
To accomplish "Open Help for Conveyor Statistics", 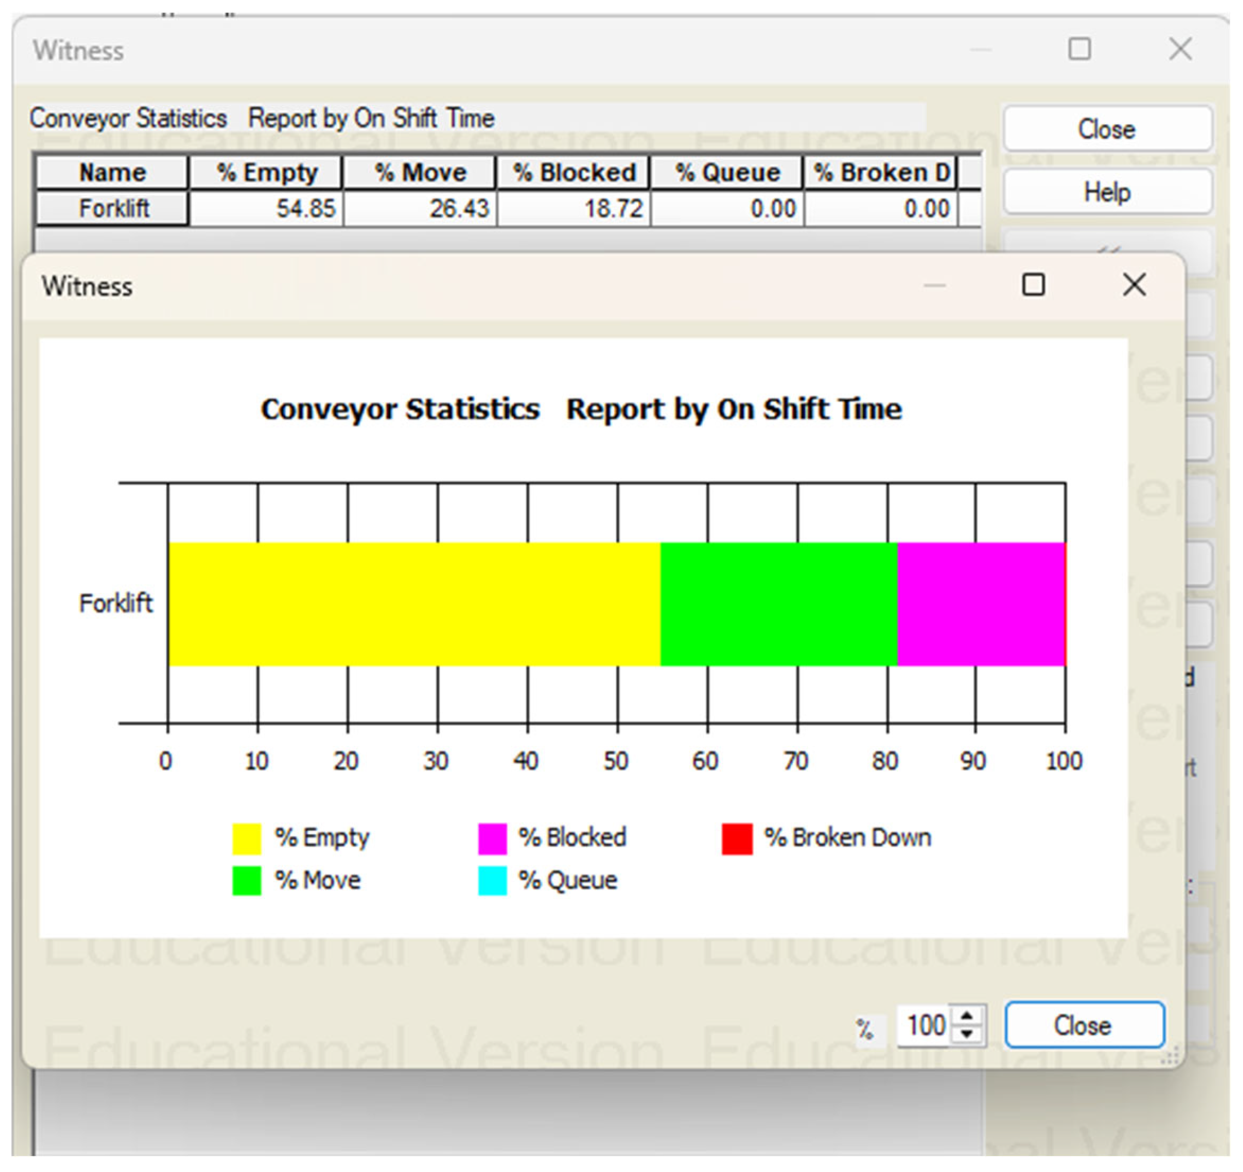I will [x=1107, y=191].
